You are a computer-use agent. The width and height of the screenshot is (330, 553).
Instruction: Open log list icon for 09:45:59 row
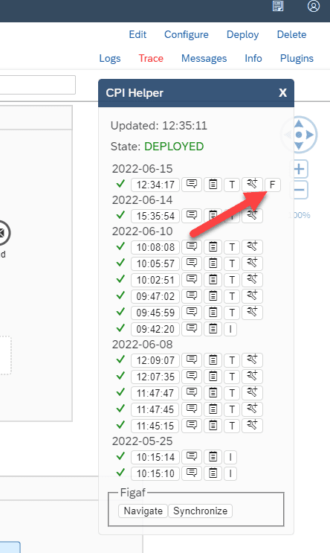[213, 313]
